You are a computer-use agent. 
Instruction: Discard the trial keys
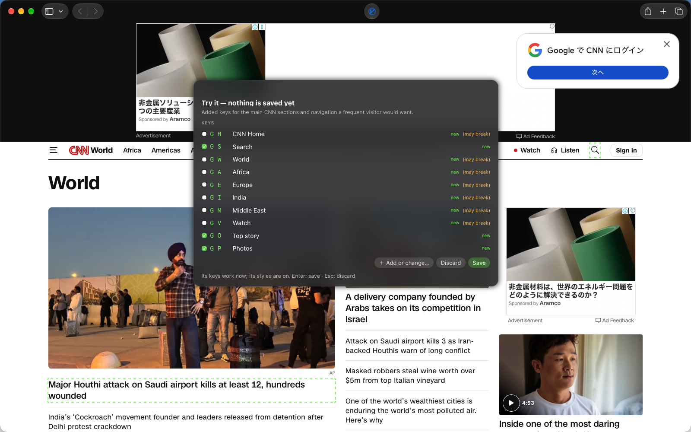coord(451,263)
